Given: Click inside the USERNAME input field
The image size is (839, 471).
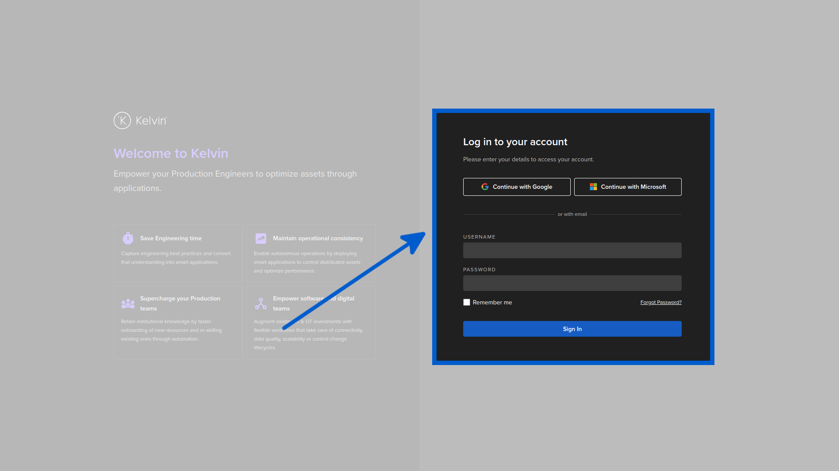Looking at the screenshot, I should (572, 250).
